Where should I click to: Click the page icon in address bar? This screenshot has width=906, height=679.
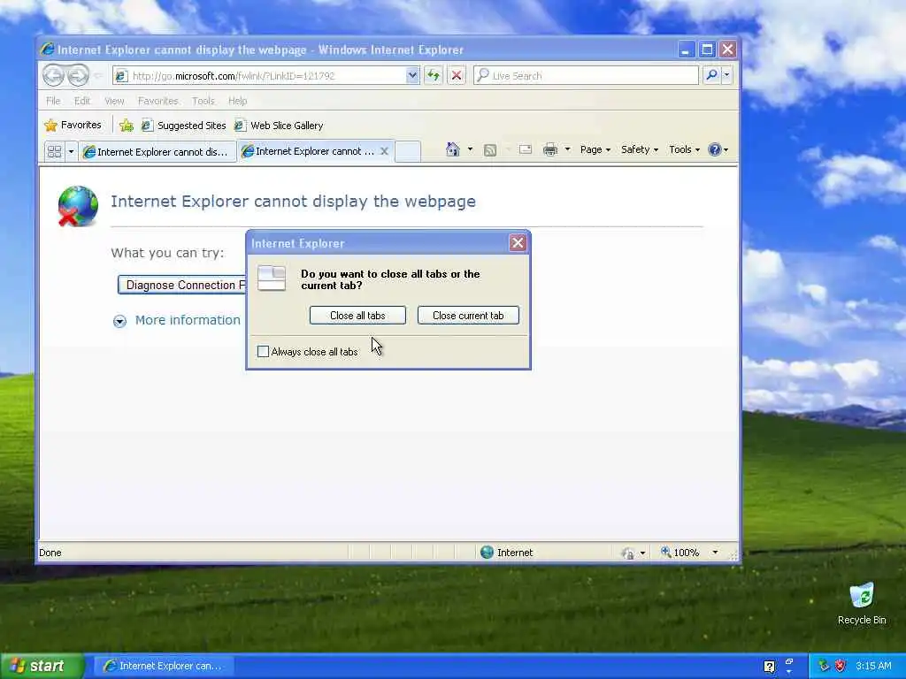(120, 75)
